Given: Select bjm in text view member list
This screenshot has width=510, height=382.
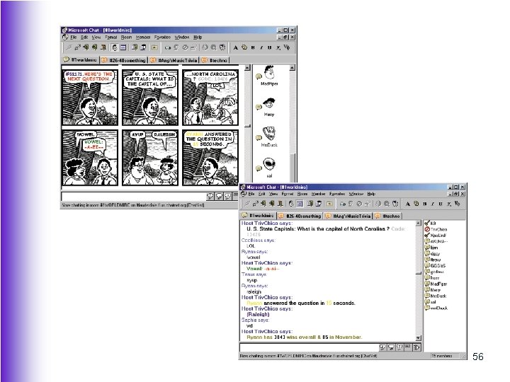Looking at the screenshot, I should pyautogui.click(x=431, y=247).
